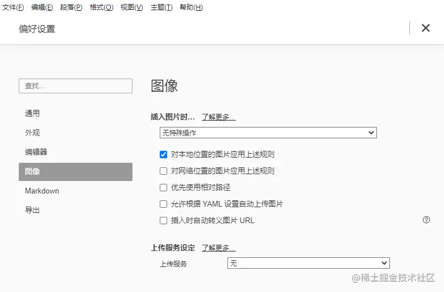This screenshot has width=444, height=292.
Task: Click the 图像 page heading
Action: [x=164, y=85]
